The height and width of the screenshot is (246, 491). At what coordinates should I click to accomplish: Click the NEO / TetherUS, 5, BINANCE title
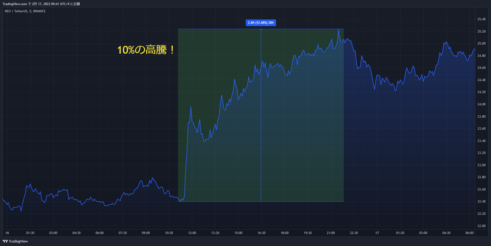[x=25, y=11]
